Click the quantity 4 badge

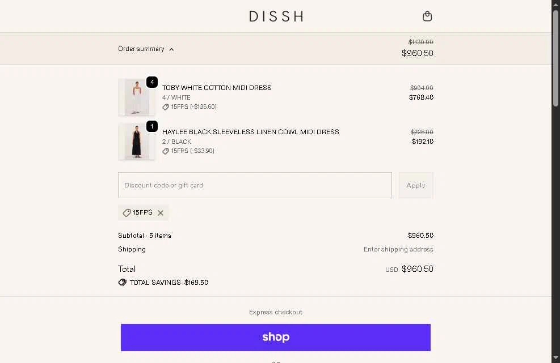click(x=152, y=82)
